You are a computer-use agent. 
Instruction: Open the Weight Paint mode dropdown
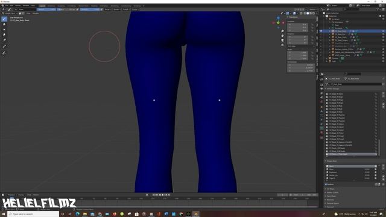pyautogui.click(x=10, y=13)
